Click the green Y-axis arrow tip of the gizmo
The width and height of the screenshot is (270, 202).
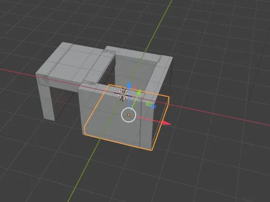point(139,93)
